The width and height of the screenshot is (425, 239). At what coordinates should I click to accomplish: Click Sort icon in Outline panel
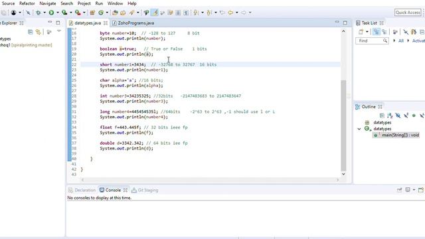tap(390, 116)
